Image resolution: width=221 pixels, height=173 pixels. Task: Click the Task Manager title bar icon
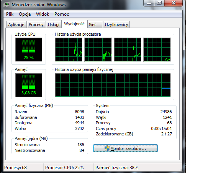7,5
